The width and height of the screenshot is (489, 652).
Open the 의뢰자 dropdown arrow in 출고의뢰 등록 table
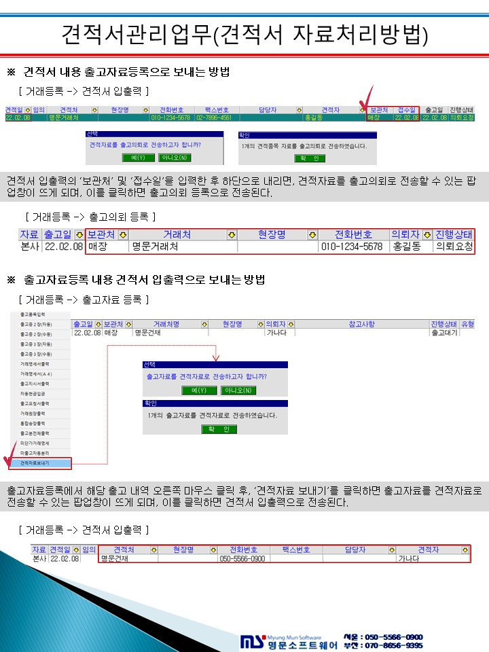pyautogui.click(x=427, y=234)
